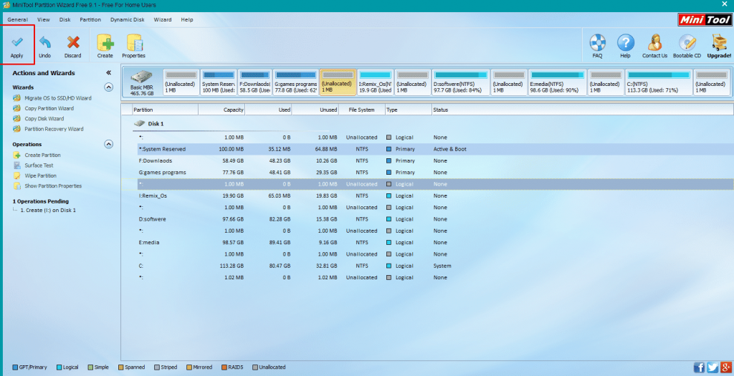The image size is (734, 376).
Task: Click the Google Plus icon in the status bar
Action: tap(726, 367)
